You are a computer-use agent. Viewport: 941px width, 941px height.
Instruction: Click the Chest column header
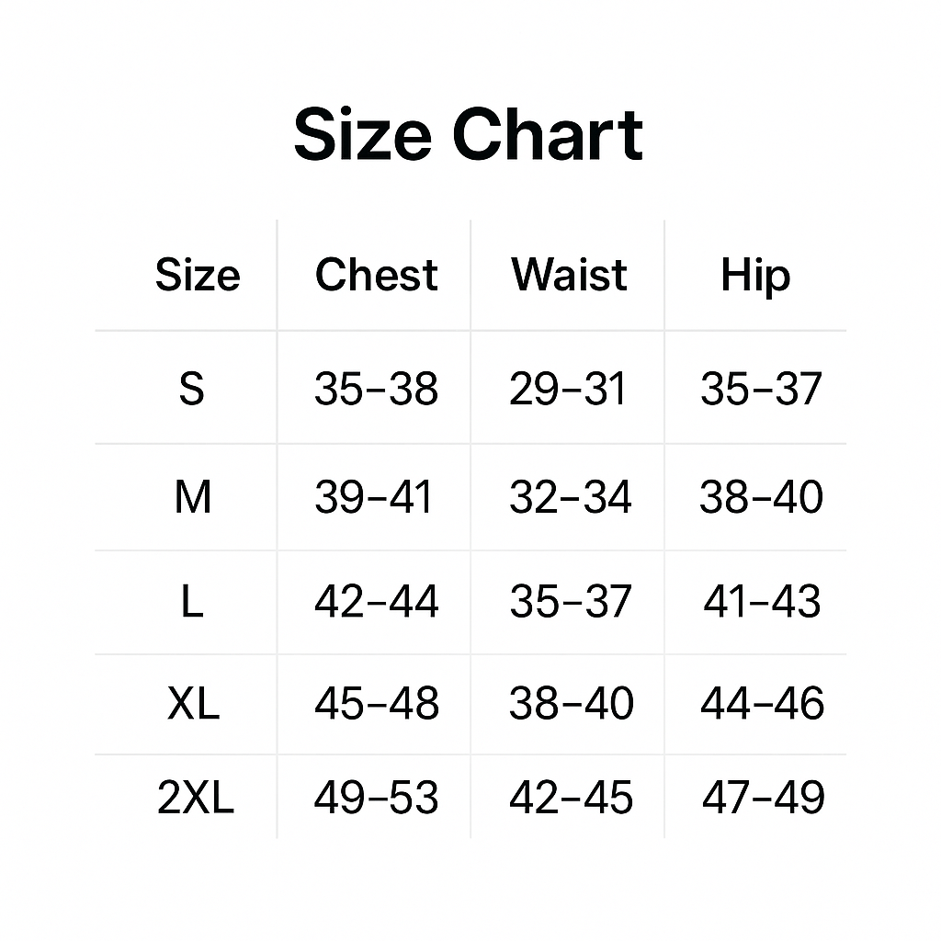pyautogui.click(x=376, y=275)
